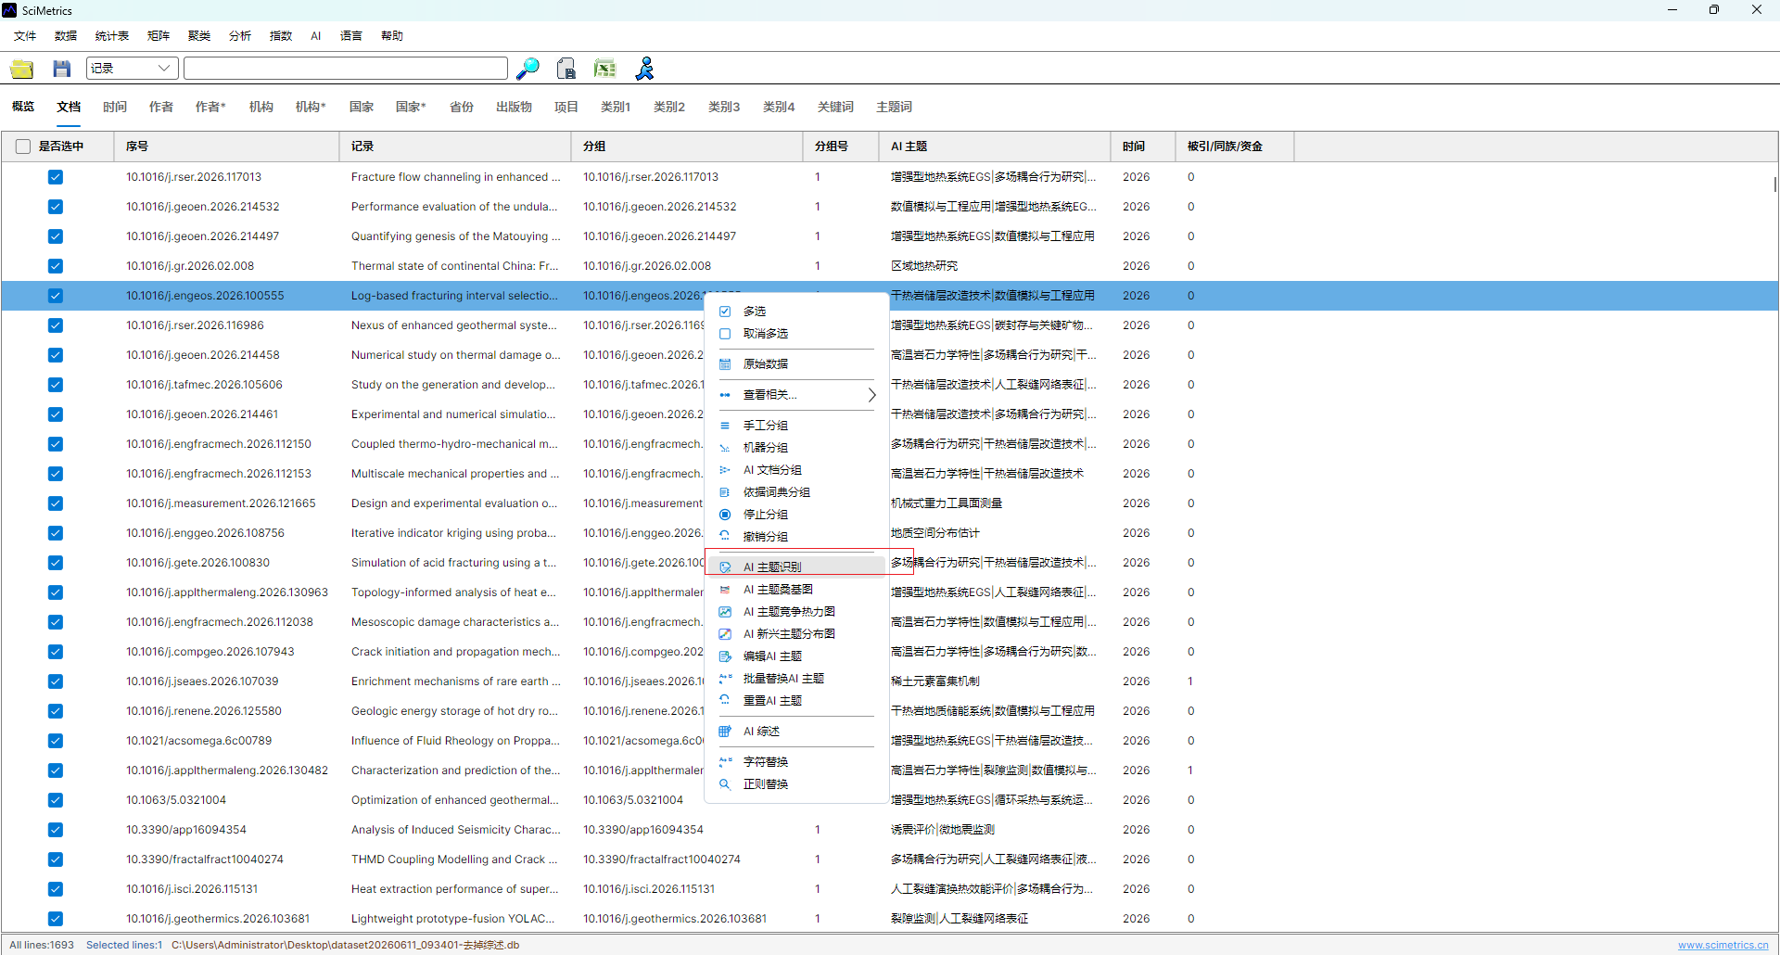Image resolution: width=1780 pixels, height=955 pixels.
Task: Click the AI topic cell 稀土元素富集机制
Action: click(934, 681)
